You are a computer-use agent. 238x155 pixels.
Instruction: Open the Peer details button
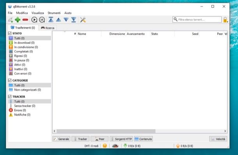(99, 139)
